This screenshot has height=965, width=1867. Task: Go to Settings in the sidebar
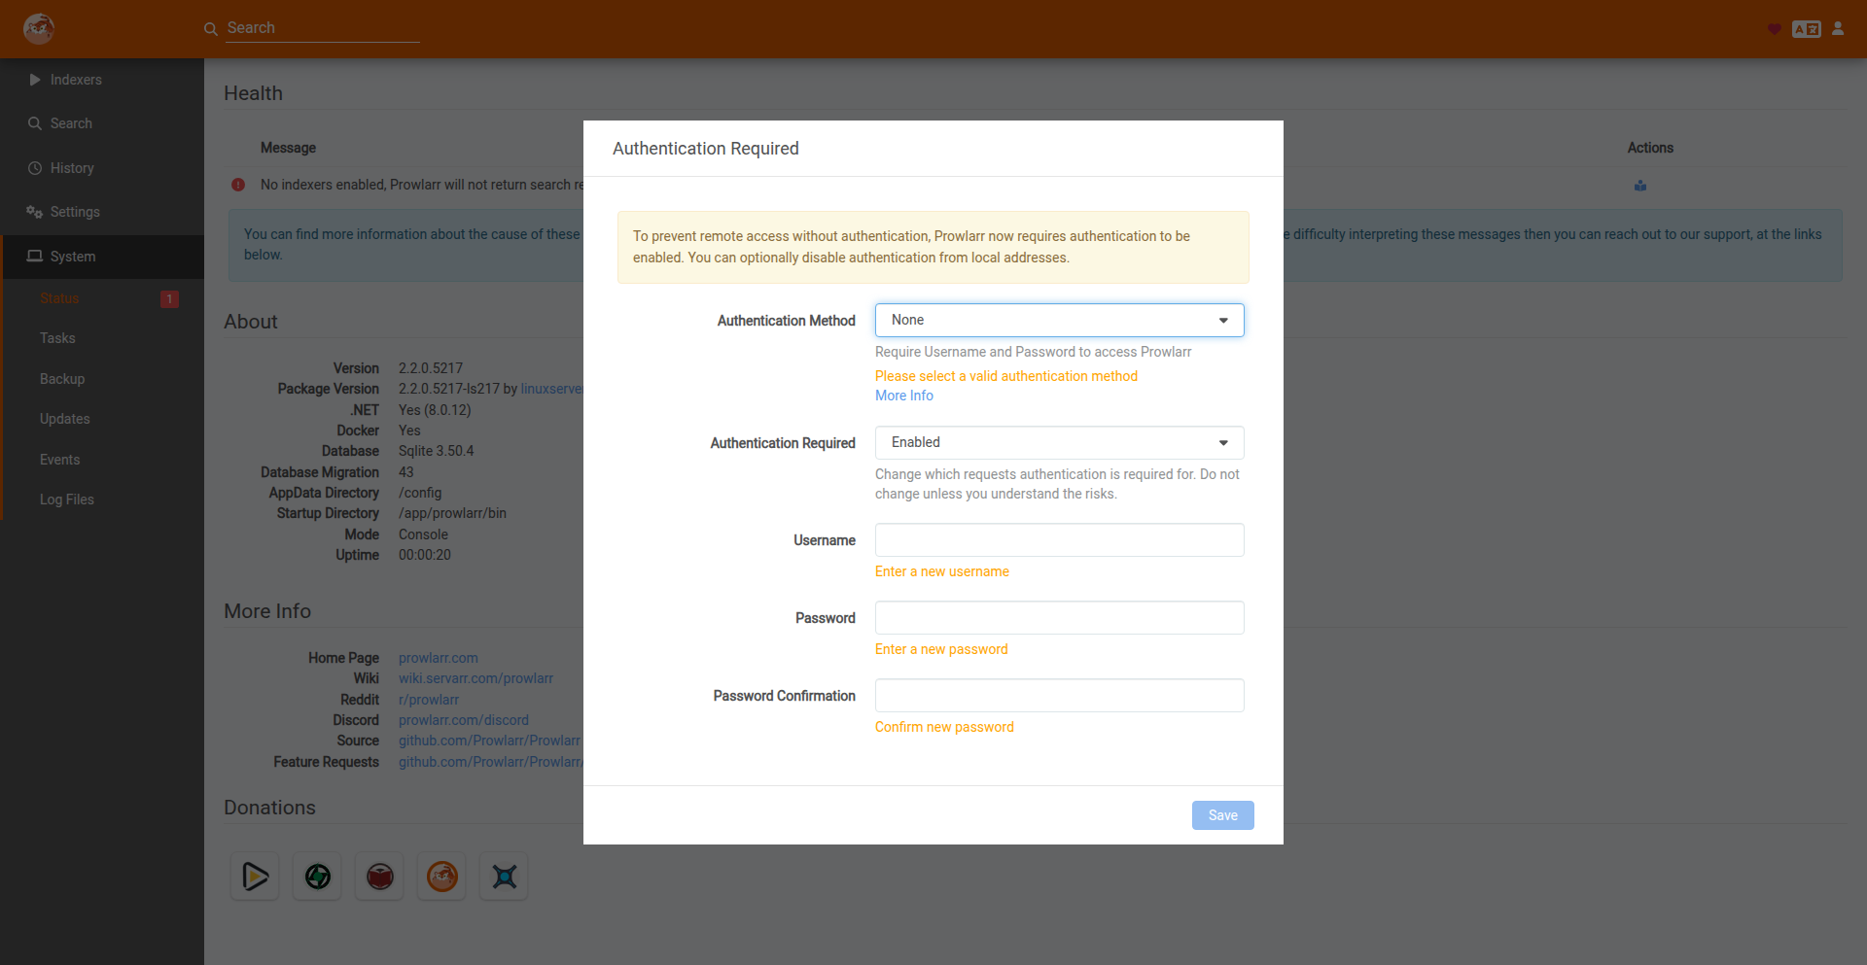[75, 212]
